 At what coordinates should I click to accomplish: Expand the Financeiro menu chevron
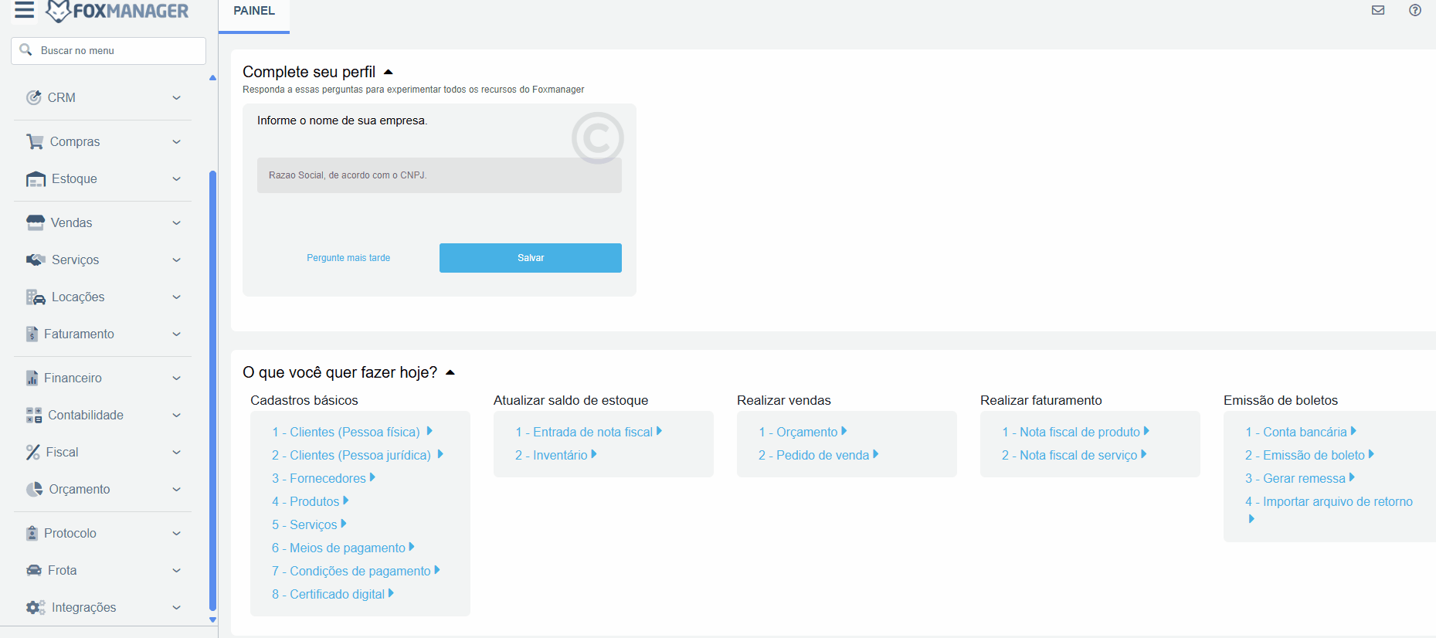tap(176, 378)
